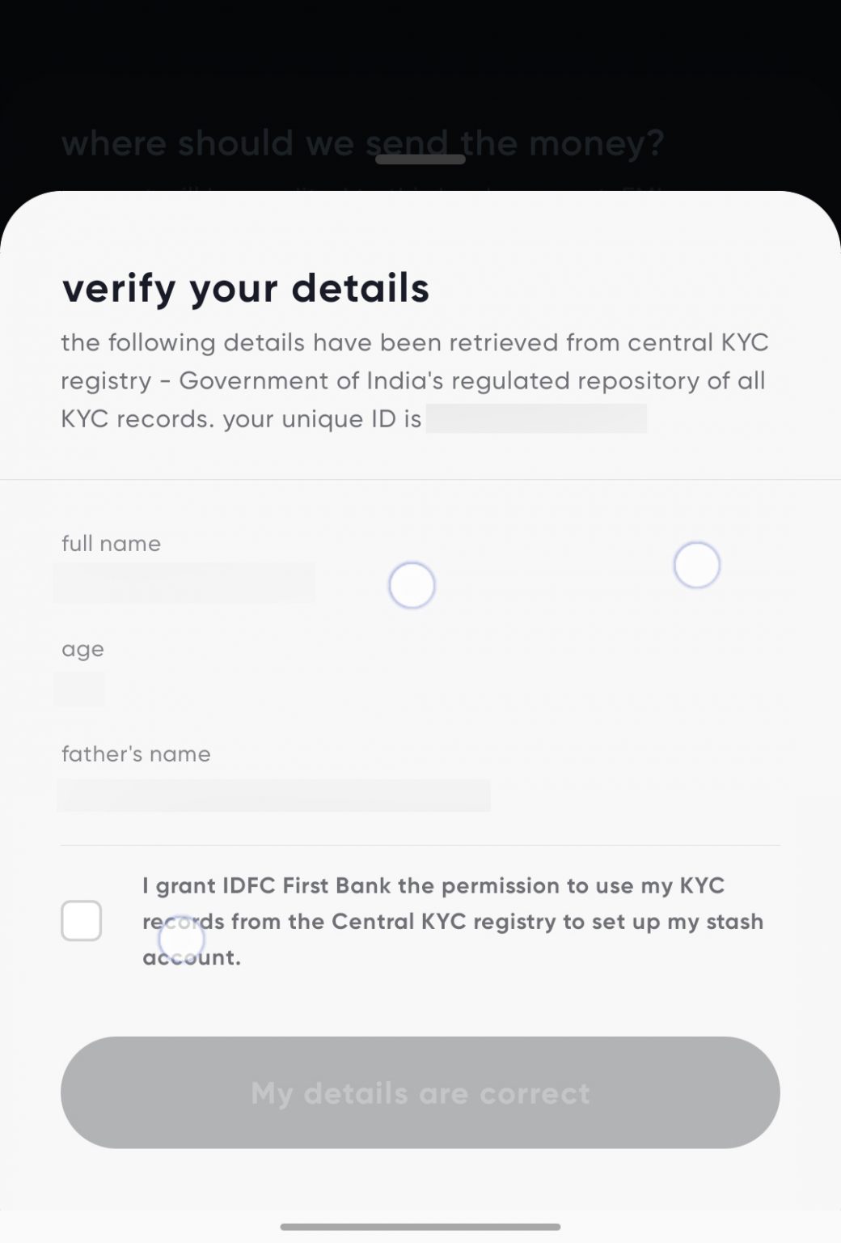Tap the verify your details heading
Screen dimensions: 841x1243
pyautogui.click(x=245, y=289)
